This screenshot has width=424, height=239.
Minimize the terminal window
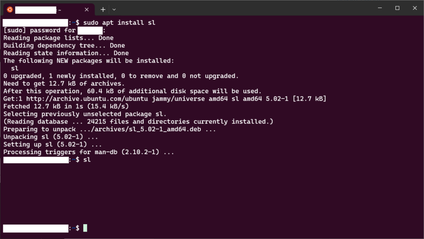point(380,8)
